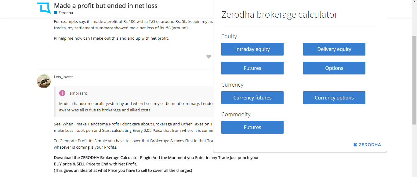Open the Delivery equity calculator
The height and width of the screenshot is (177, 417).
(x=334, y=49)
